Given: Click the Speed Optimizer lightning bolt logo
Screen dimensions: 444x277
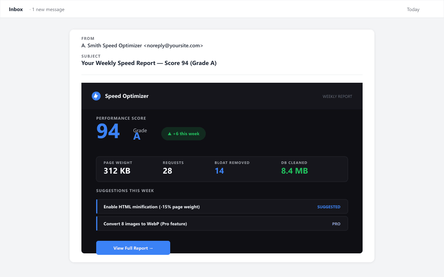Looking at the screenshot, I should pyautogui.click(x=96, y=96).
